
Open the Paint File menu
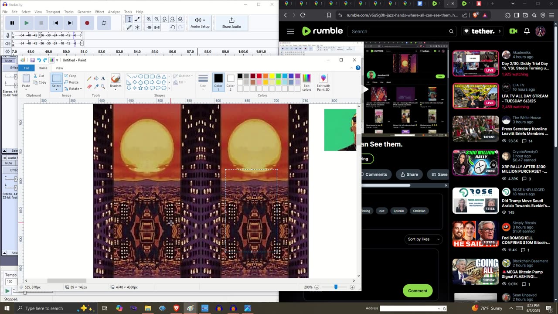[x=27, y=68]
